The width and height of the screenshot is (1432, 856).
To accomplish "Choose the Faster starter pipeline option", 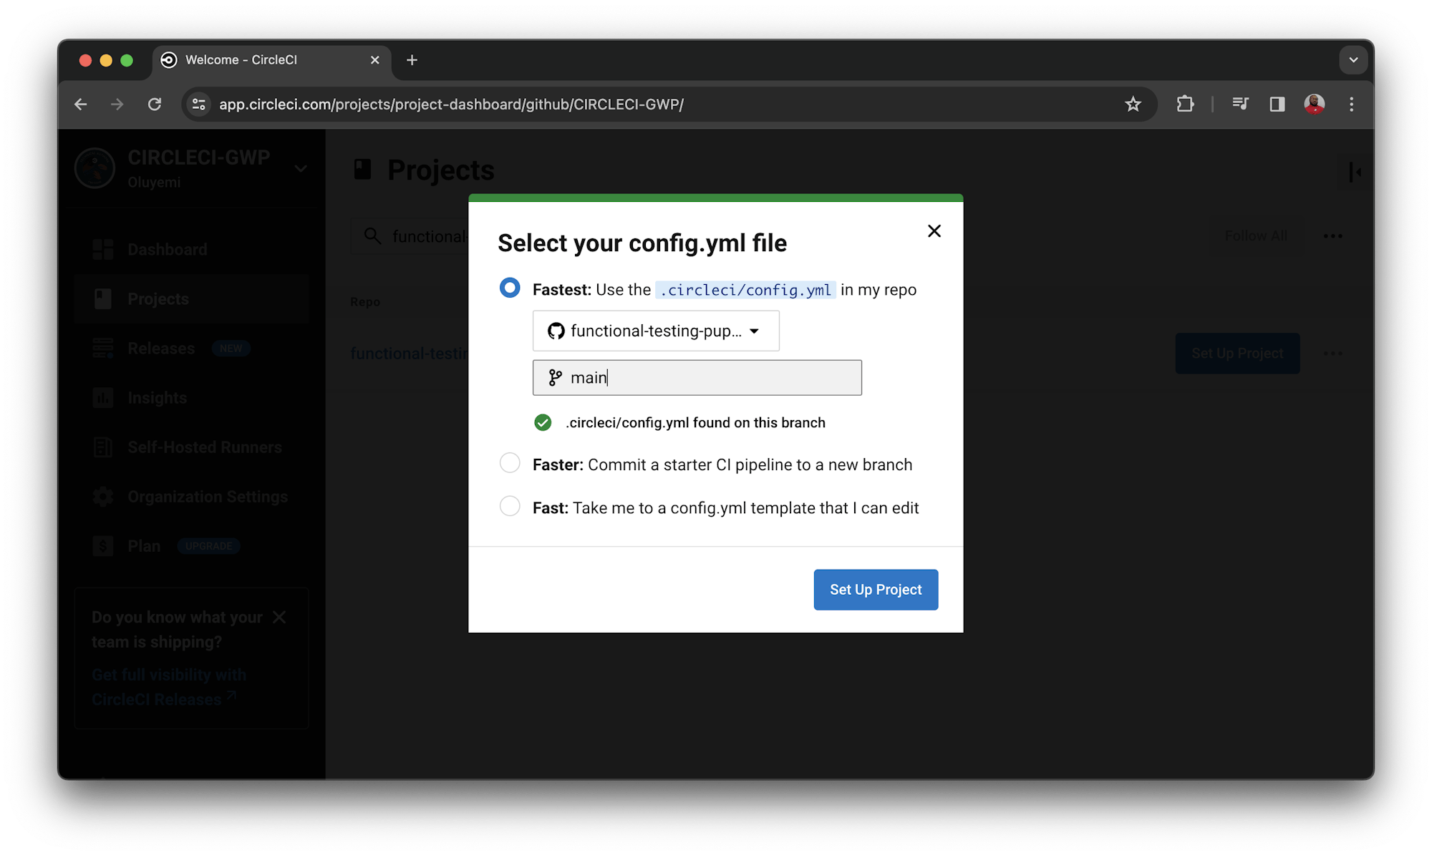I will pyautogui.click(x=509, y=463).
